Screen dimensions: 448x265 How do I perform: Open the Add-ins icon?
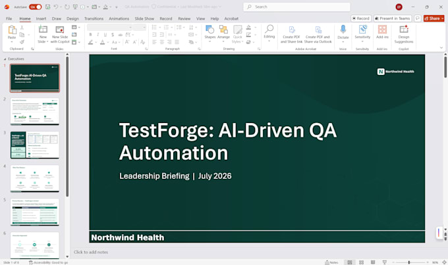(x=382, y=30)
